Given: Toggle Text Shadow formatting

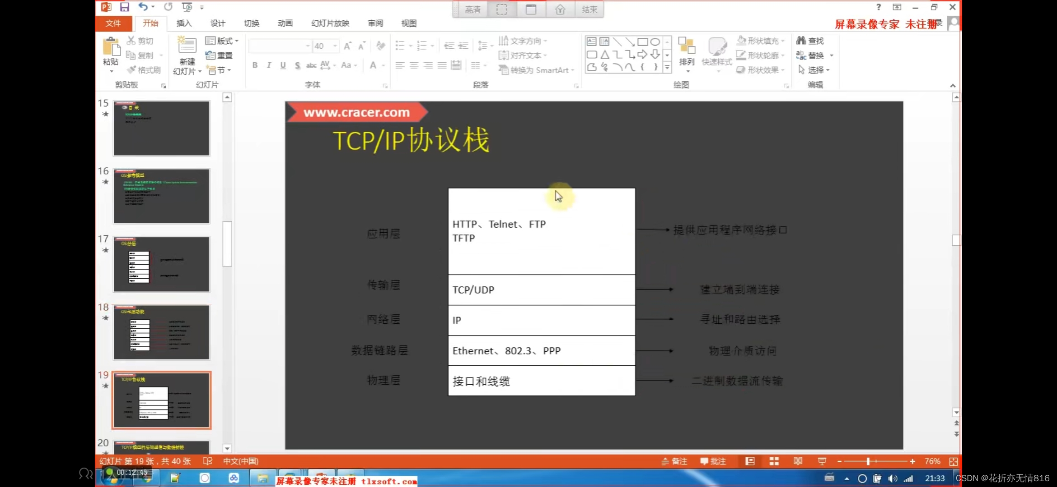Looking at the screenshot, I should (297, 65).
